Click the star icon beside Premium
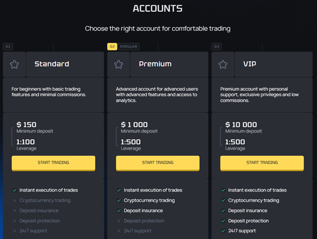The height and width of the screenshot is (239, 317). click(x=118, y=64)
